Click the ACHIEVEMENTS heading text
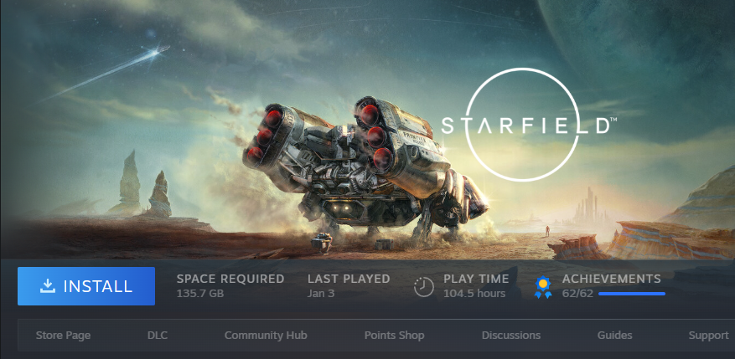The image size is (735, 359). click(x=611, y=279)
